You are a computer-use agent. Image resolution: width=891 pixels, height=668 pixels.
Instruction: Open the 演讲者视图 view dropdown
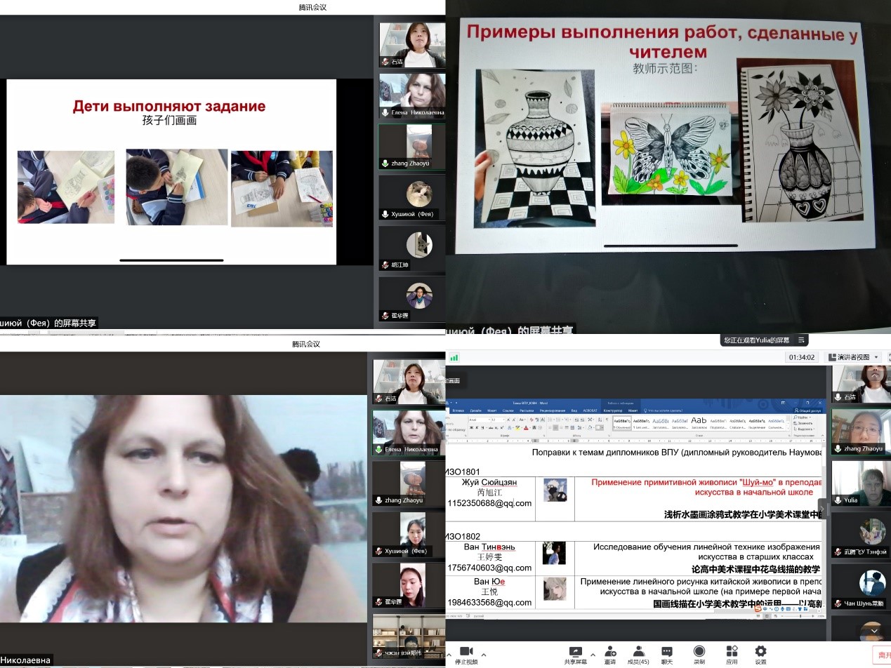pos(854,357)
